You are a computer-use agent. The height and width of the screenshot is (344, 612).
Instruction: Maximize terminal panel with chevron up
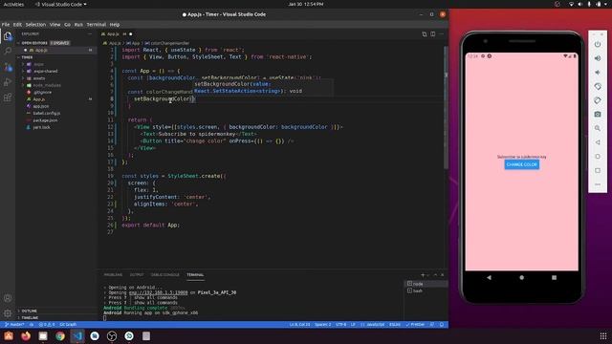click(x=436, y=275)
